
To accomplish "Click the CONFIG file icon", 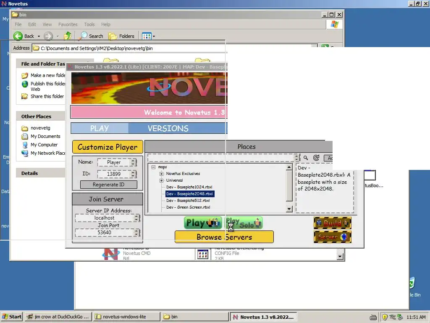I will 203,254.
